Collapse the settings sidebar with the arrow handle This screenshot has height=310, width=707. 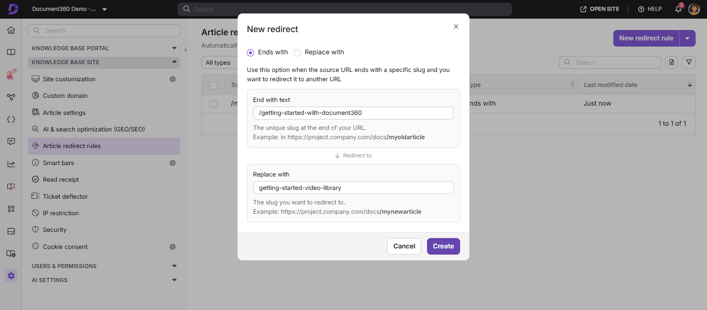185,50
